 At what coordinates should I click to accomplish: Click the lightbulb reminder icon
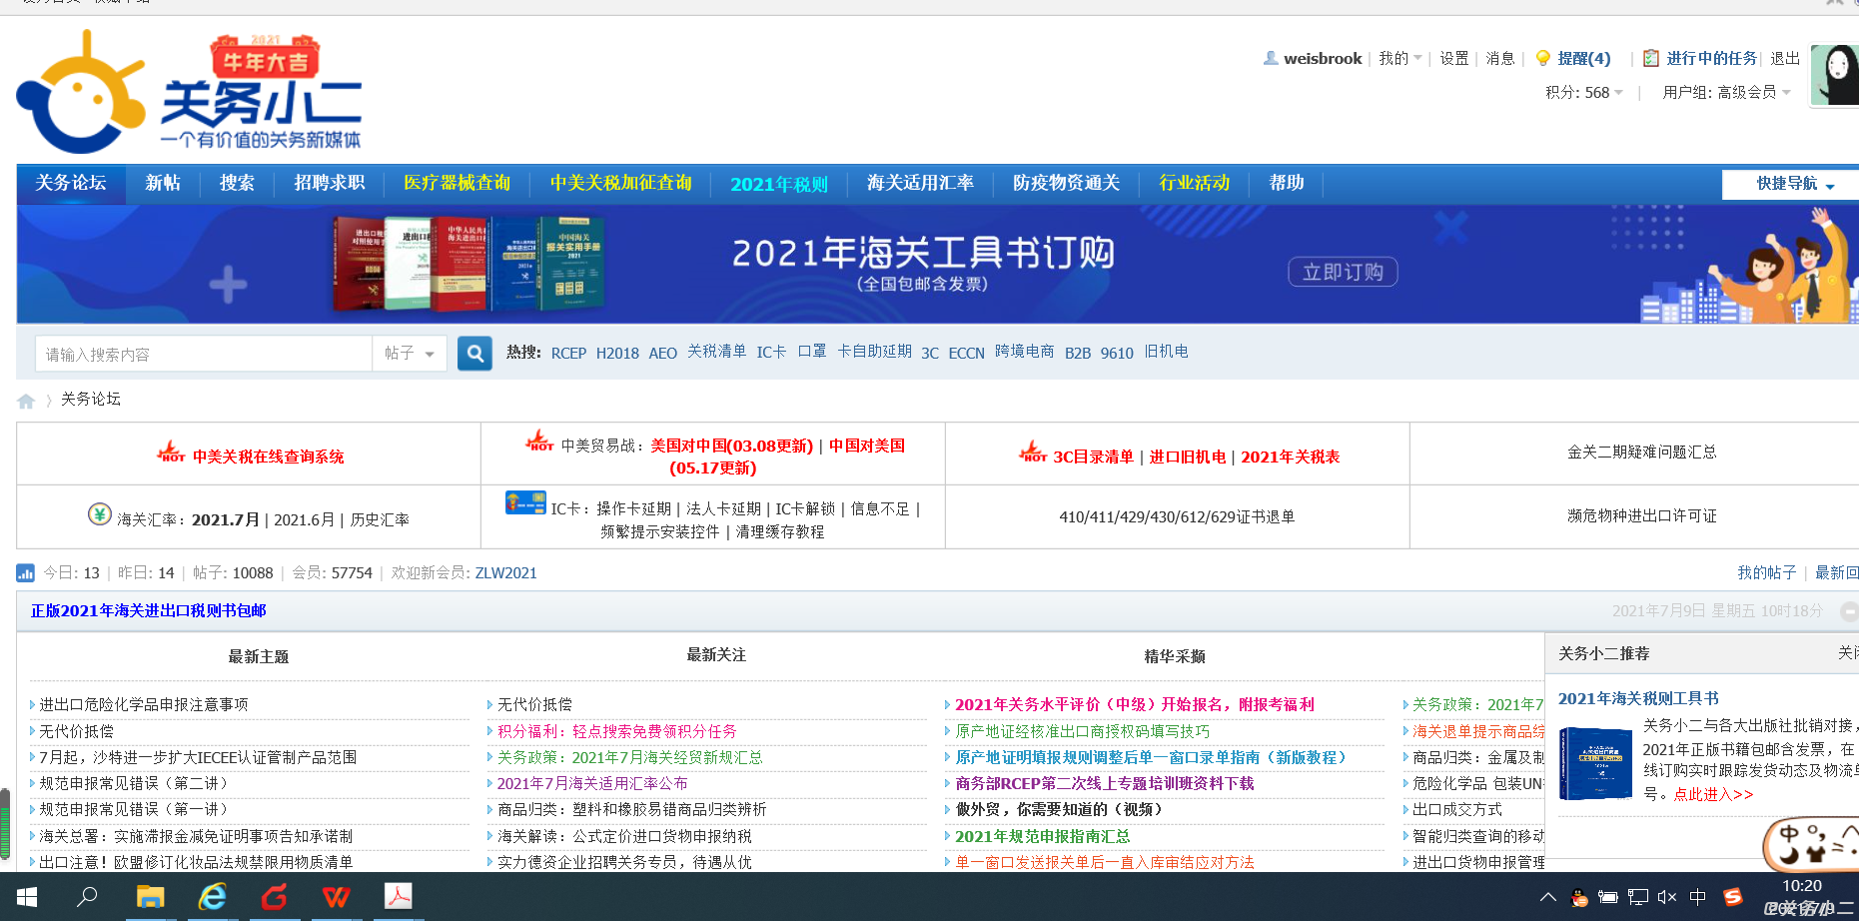click(x=1543, y=58)
